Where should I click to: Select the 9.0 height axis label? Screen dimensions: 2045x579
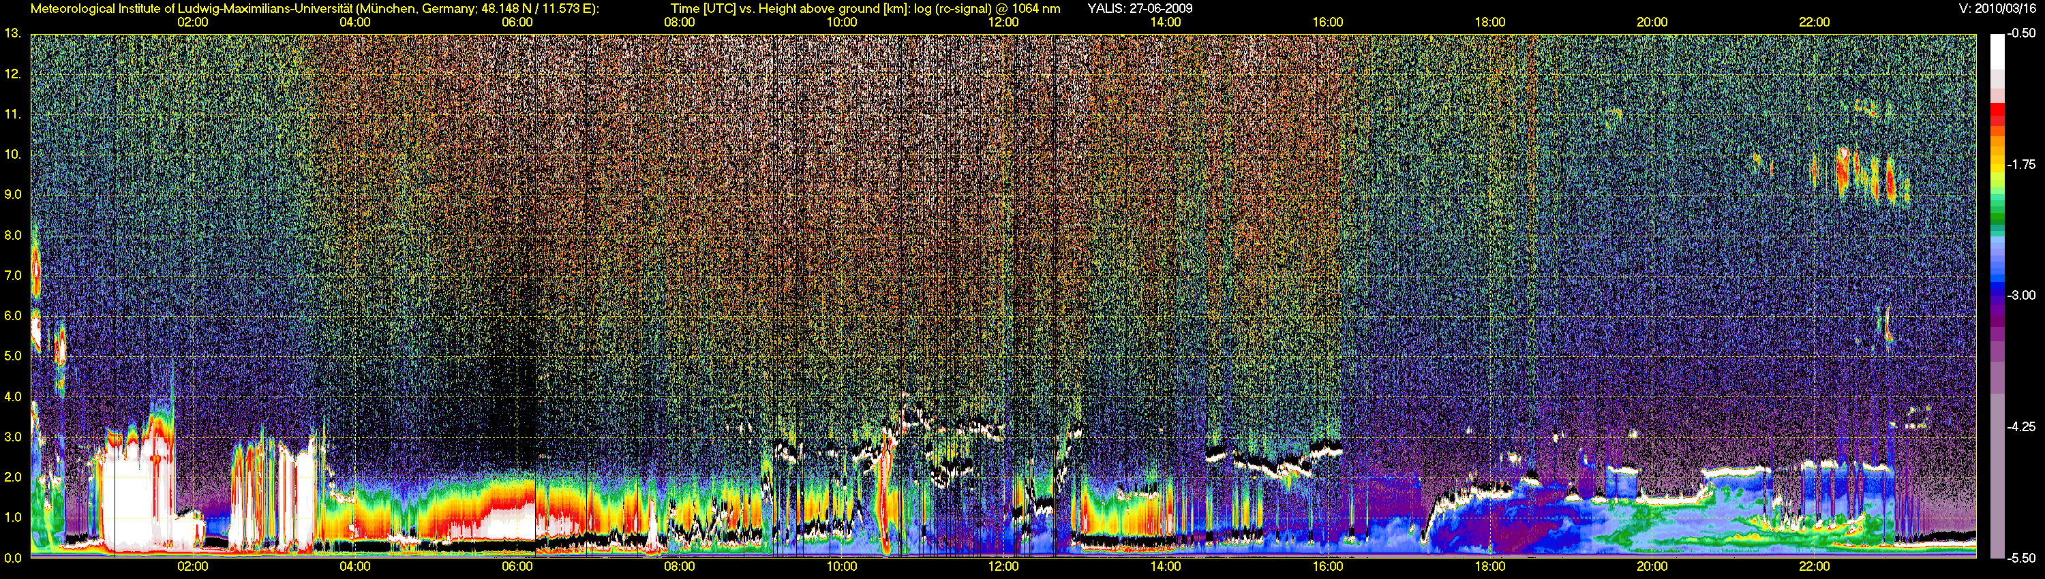coord(12,194)
